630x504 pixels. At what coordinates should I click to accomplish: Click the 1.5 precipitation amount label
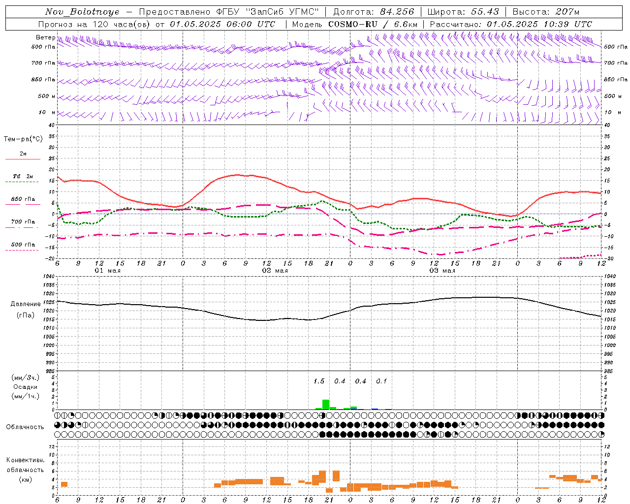[x=319, y=381]
